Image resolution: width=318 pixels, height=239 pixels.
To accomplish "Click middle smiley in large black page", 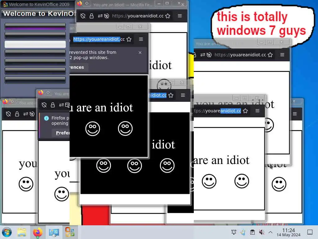I will coord(135,166).
